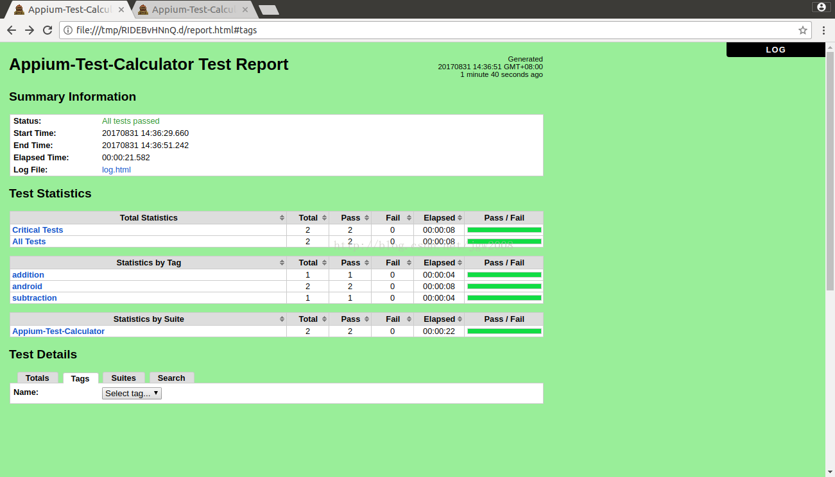
Task: Switch to Suites tab in Test Details
Action: pos(124,378)
